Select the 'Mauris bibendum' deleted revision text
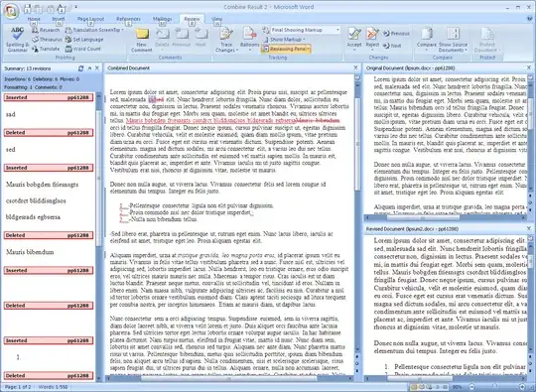The width and height of the screenshot is (536, 392). (x=30, y=252)
